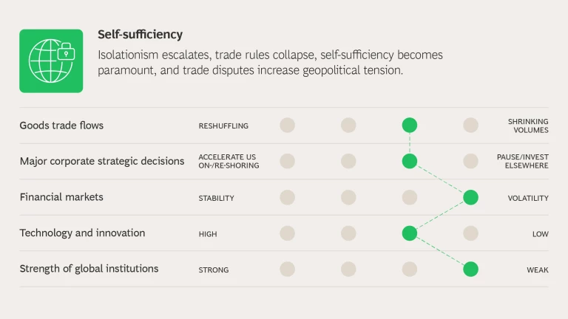The height and width of the screenshot is (319, 568).
Task: Click the Goods trade flows row label
Action: pyautogui.click(x=61, y=126)
